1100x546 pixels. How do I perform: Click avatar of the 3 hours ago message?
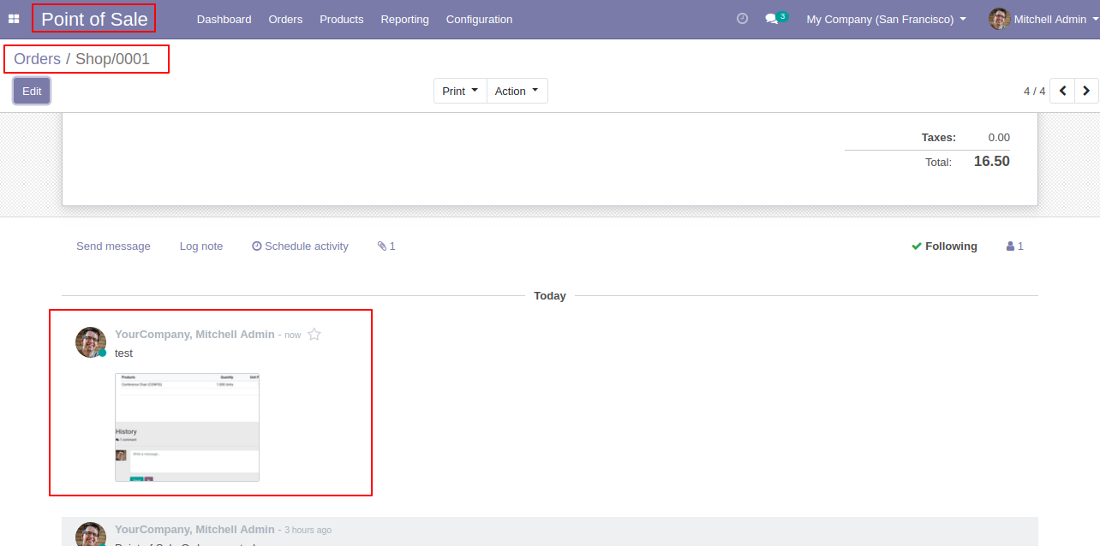tap(91, 534)
